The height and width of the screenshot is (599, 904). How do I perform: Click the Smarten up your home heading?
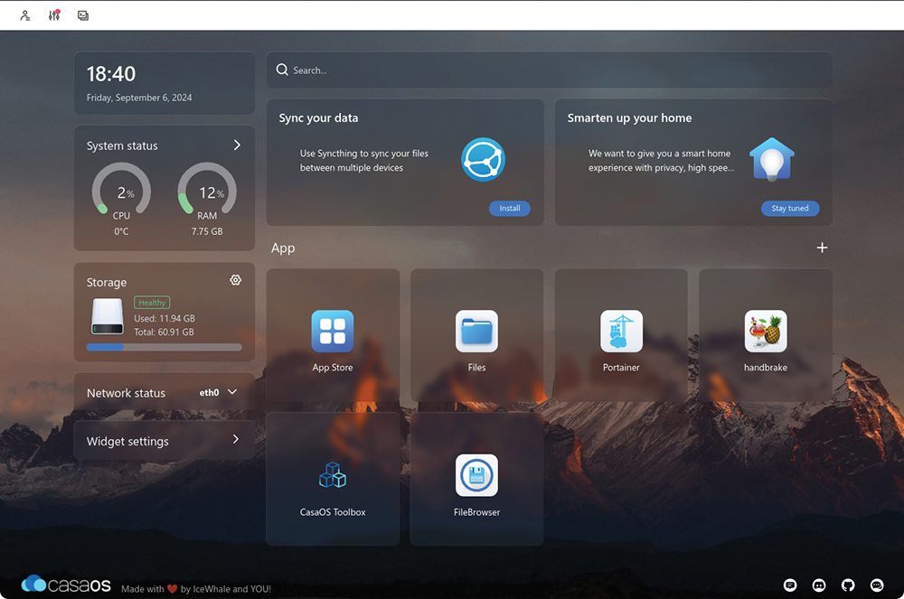(x=629, y=118)
